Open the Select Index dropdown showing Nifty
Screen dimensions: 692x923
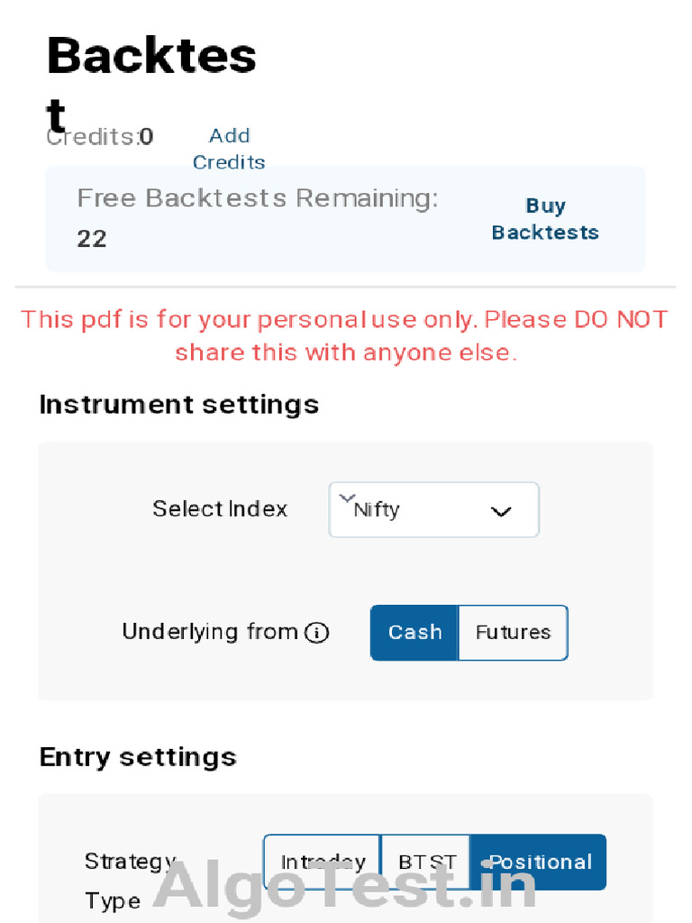tap(433, 510)
